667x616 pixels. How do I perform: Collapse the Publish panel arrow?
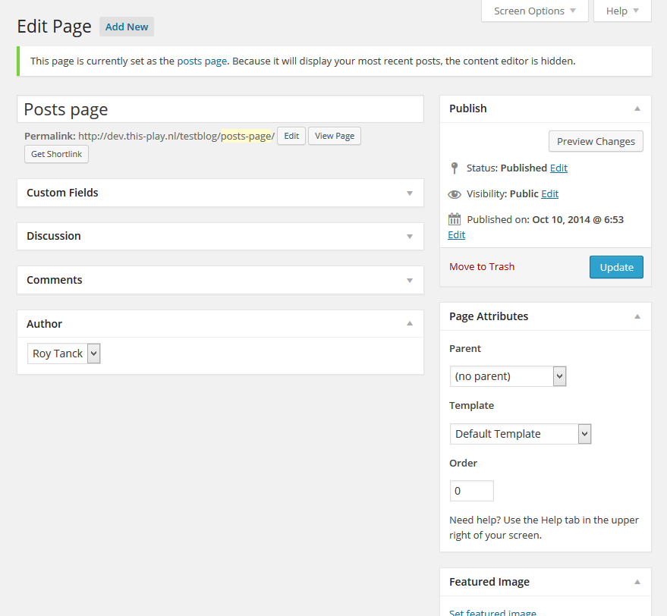tap(637, 108)
